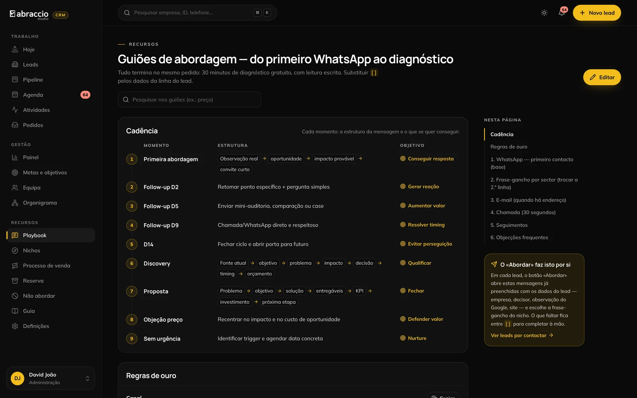Open the notifications bell
This screenshot has width=637, height=398.
point(562,13)
